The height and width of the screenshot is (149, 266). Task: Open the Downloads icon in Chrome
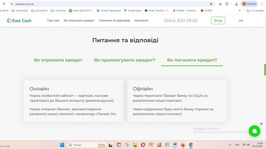237,4
